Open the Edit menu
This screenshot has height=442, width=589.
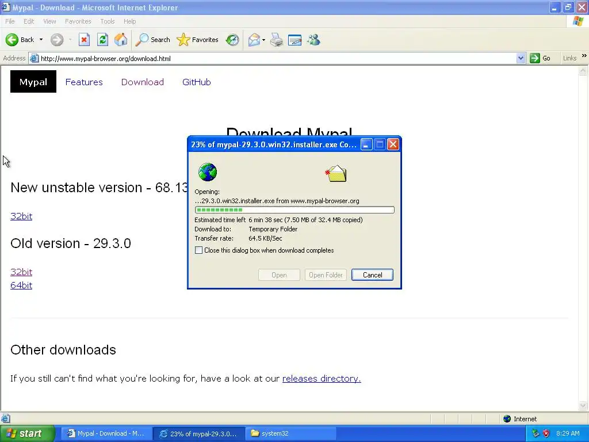point(29,21)
